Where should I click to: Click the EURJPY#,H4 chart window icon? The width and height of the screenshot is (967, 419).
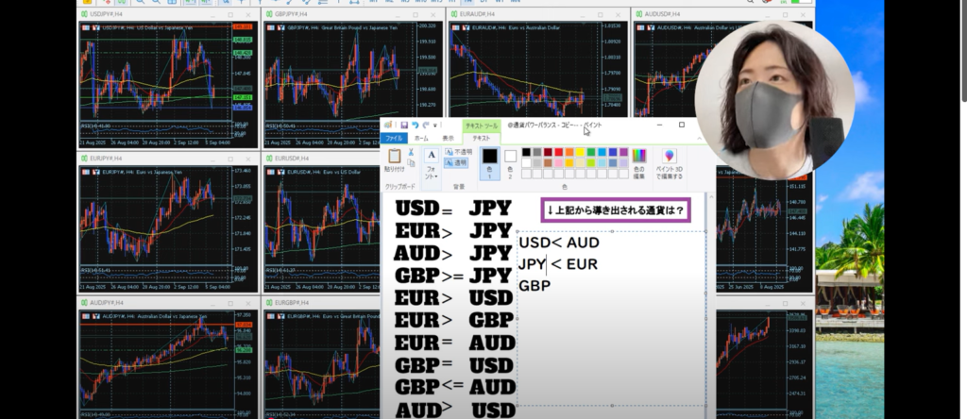point(84,159)
